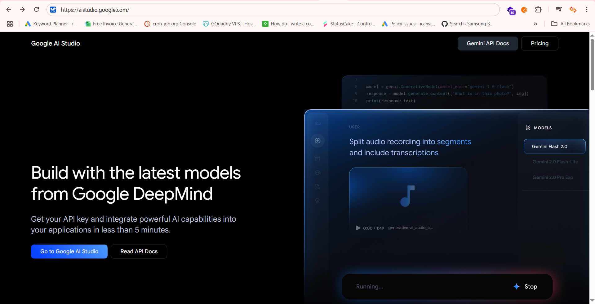
Task: Click the plus circle icon in demo sidebar
Action: click(x=317, y=141)
